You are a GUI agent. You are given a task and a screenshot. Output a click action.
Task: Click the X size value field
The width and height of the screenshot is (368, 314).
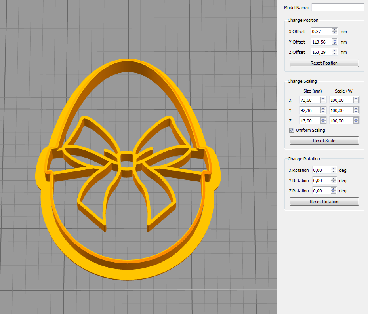(x=309, y=100)
